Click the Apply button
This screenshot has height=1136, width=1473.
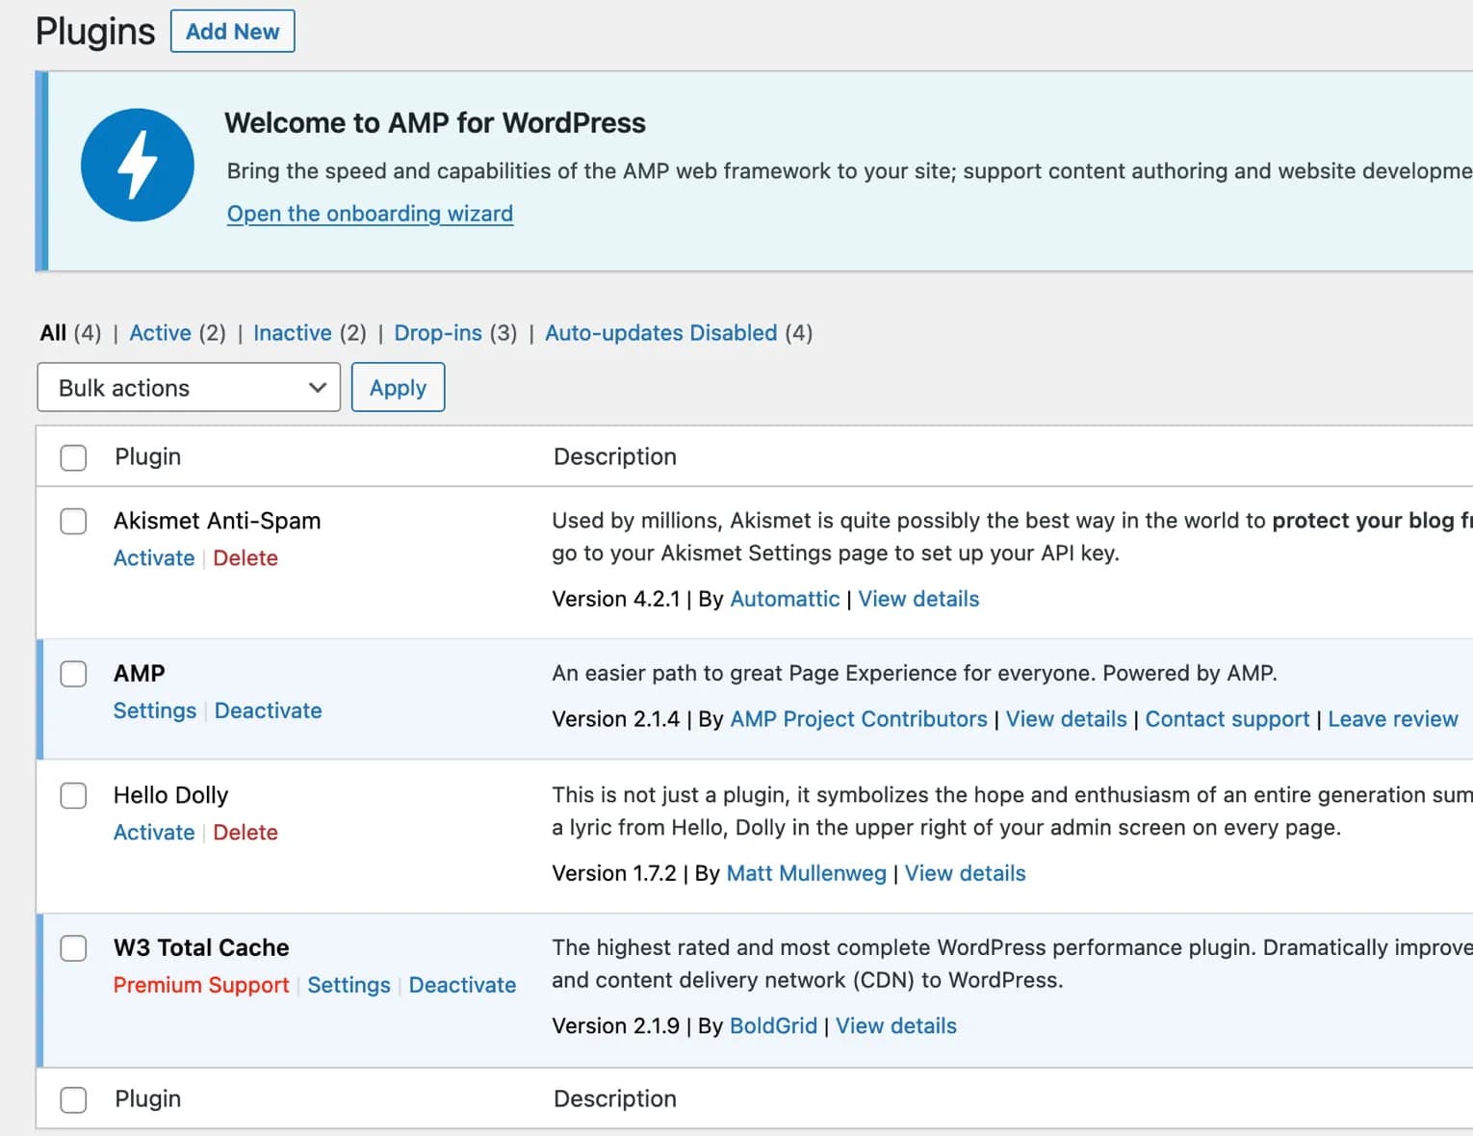[398, 388]
